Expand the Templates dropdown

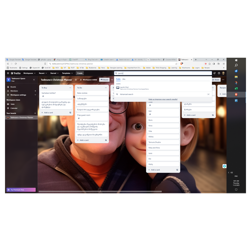[67, 73]
